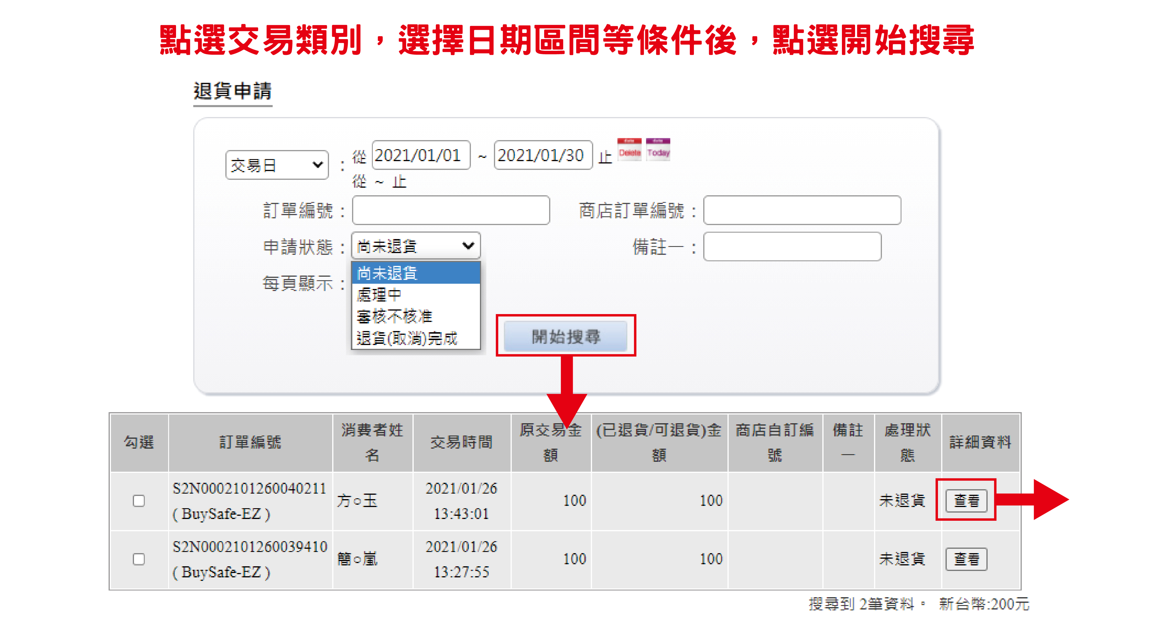The width and height of the screenshot is (1168, 641).
Task: Select 處理中 option in status list
Action: pyautogui.click(x=416, y=295)
